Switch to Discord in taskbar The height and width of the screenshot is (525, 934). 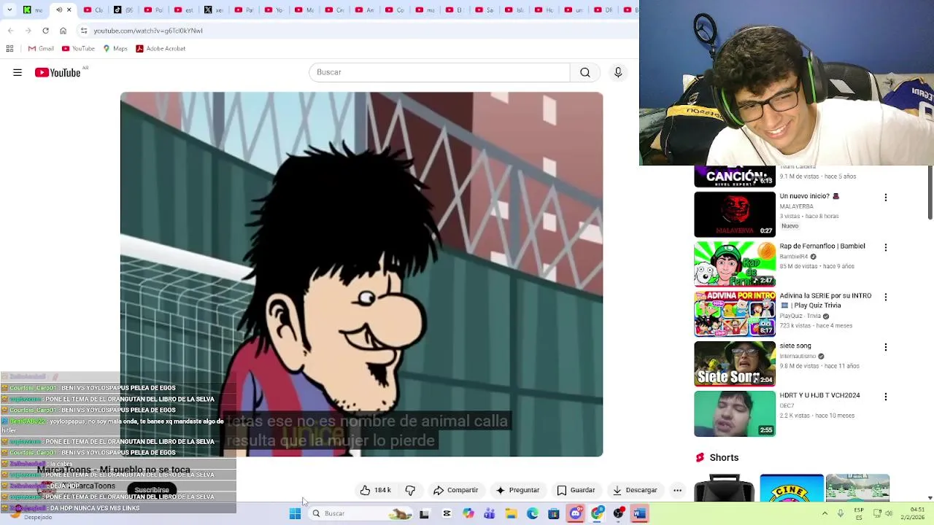pyautogui.click(x=576, y=513)
